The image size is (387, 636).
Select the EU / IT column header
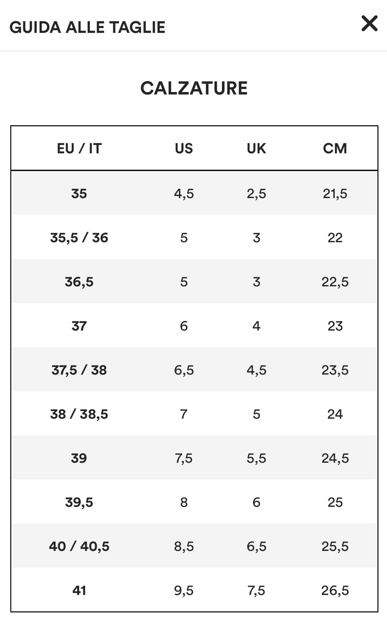[x=79, y=148]
